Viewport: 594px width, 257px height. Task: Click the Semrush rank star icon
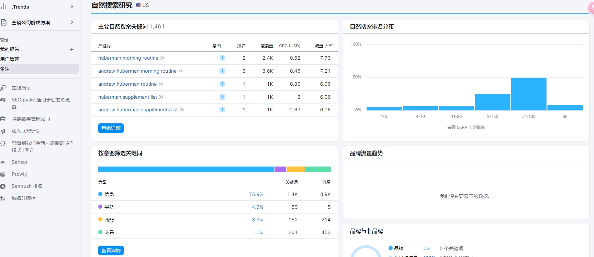tap(3, 186)
